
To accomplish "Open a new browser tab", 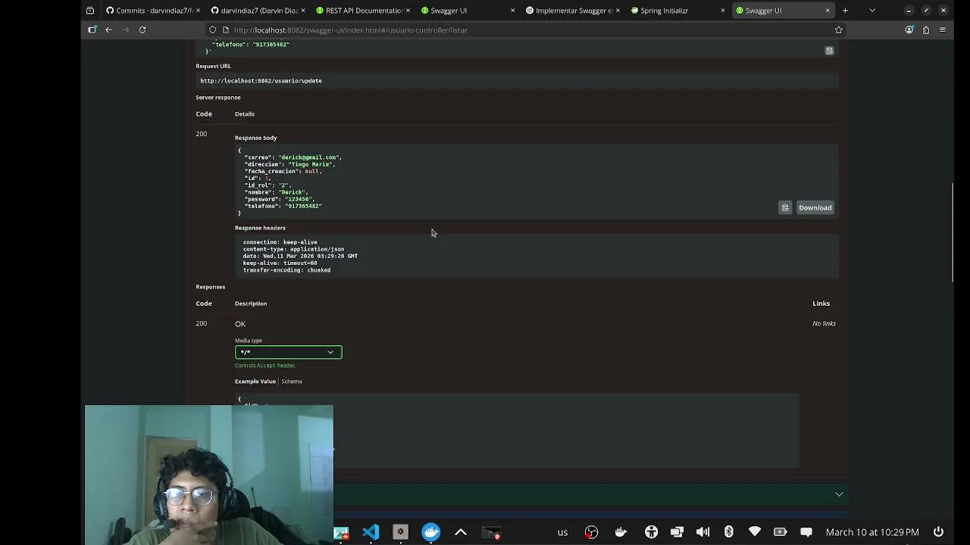I will click(x=845, y=11).
